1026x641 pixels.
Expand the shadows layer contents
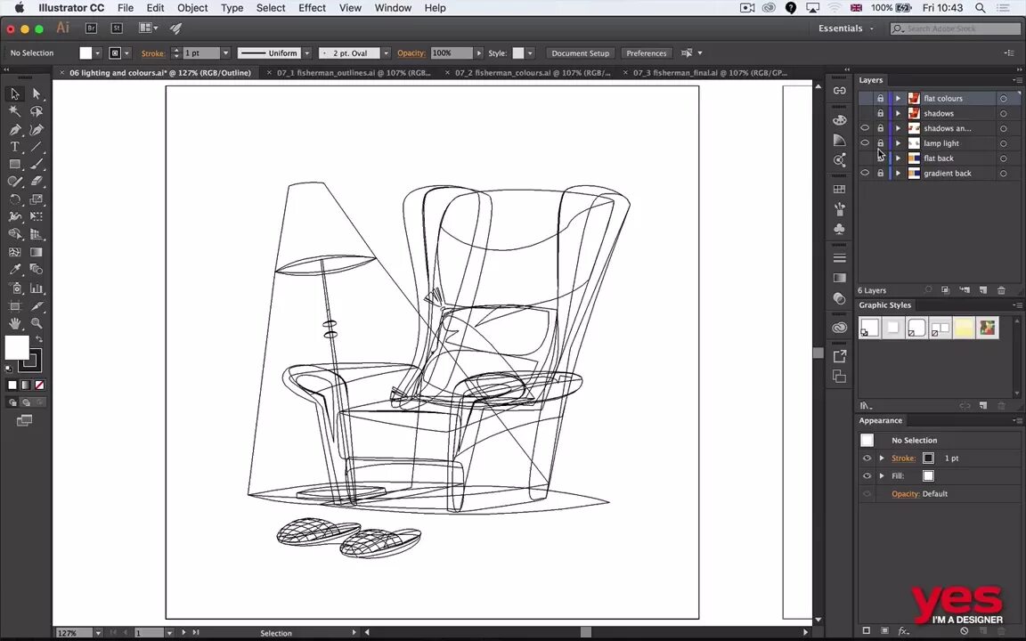[x=898, y=113]
